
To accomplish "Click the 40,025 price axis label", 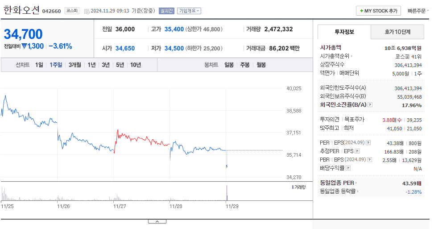I will tap(293, 89).
